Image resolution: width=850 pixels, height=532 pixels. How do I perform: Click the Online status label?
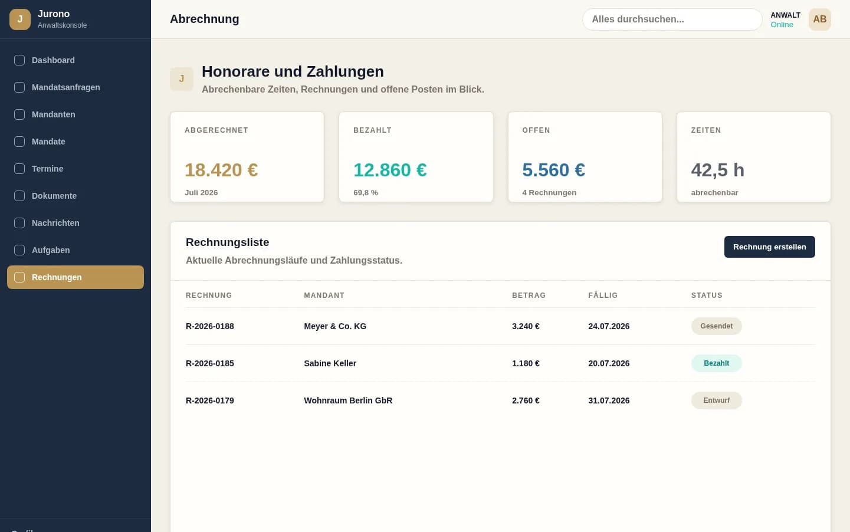(x=782, y=25)
